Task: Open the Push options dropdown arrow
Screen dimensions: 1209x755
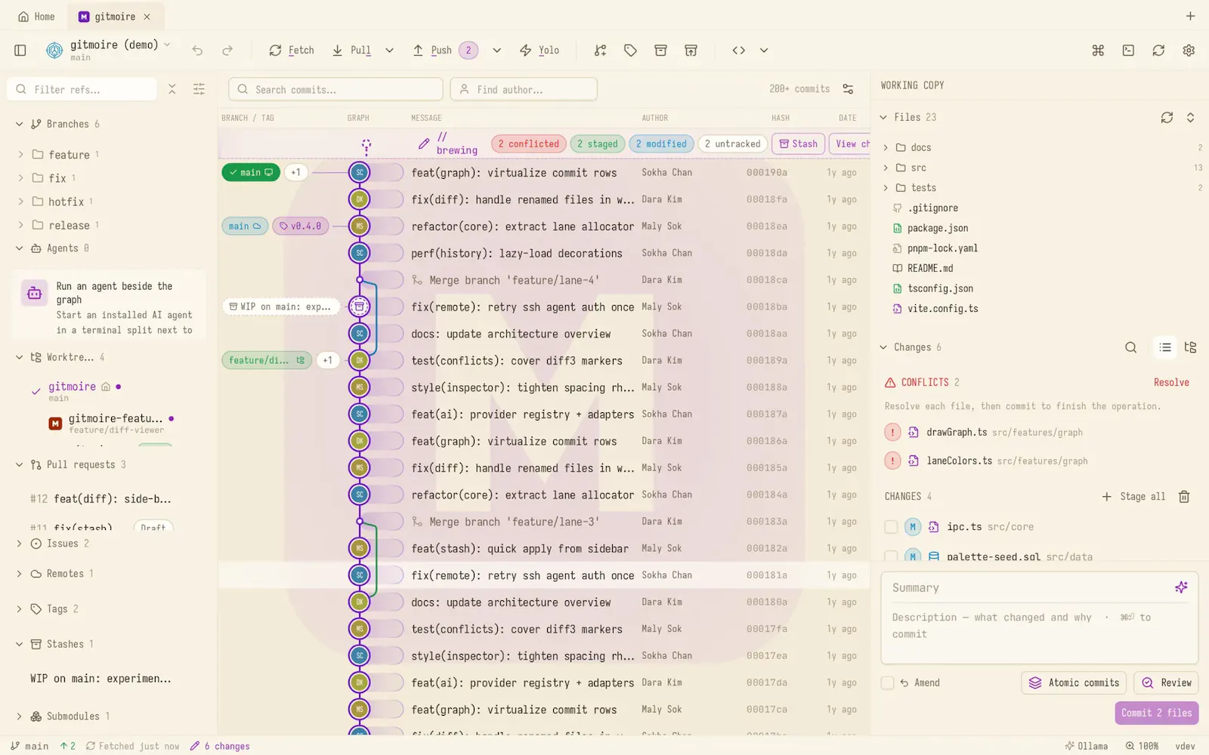Action: [496, 51]
